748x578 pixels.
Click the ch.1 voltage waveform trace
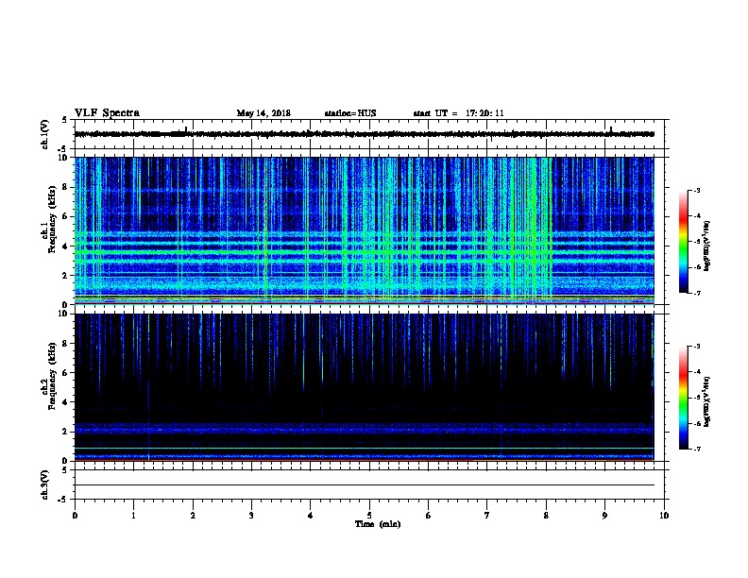point(365,134)
